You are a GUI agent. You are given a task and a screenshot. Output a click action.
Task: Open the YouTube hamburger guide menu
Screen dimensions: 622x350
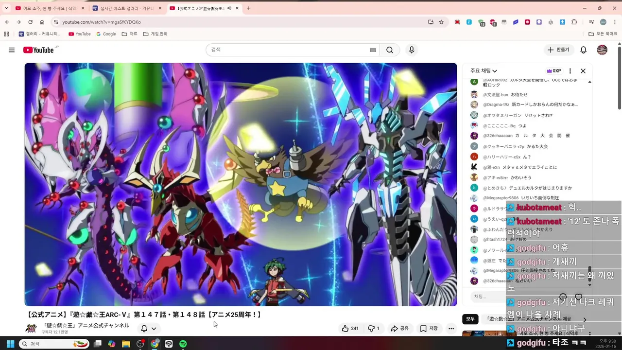coord(12,50)
